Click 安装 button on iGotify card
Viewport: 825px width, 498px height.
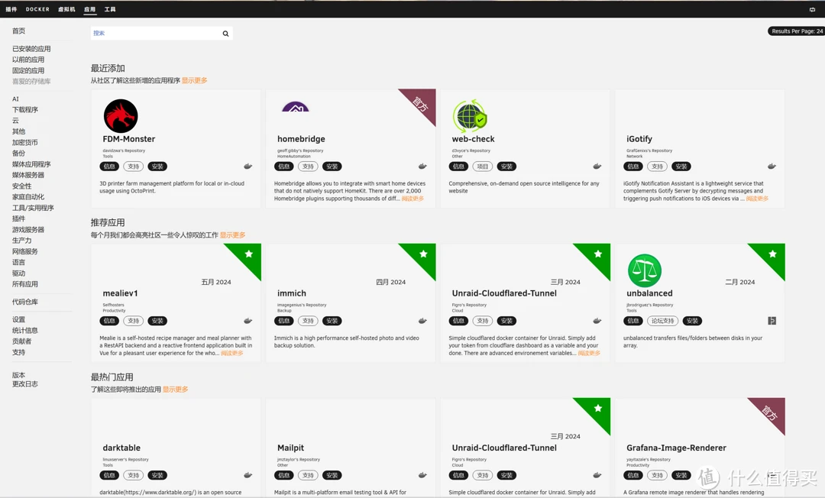(681, 167)
